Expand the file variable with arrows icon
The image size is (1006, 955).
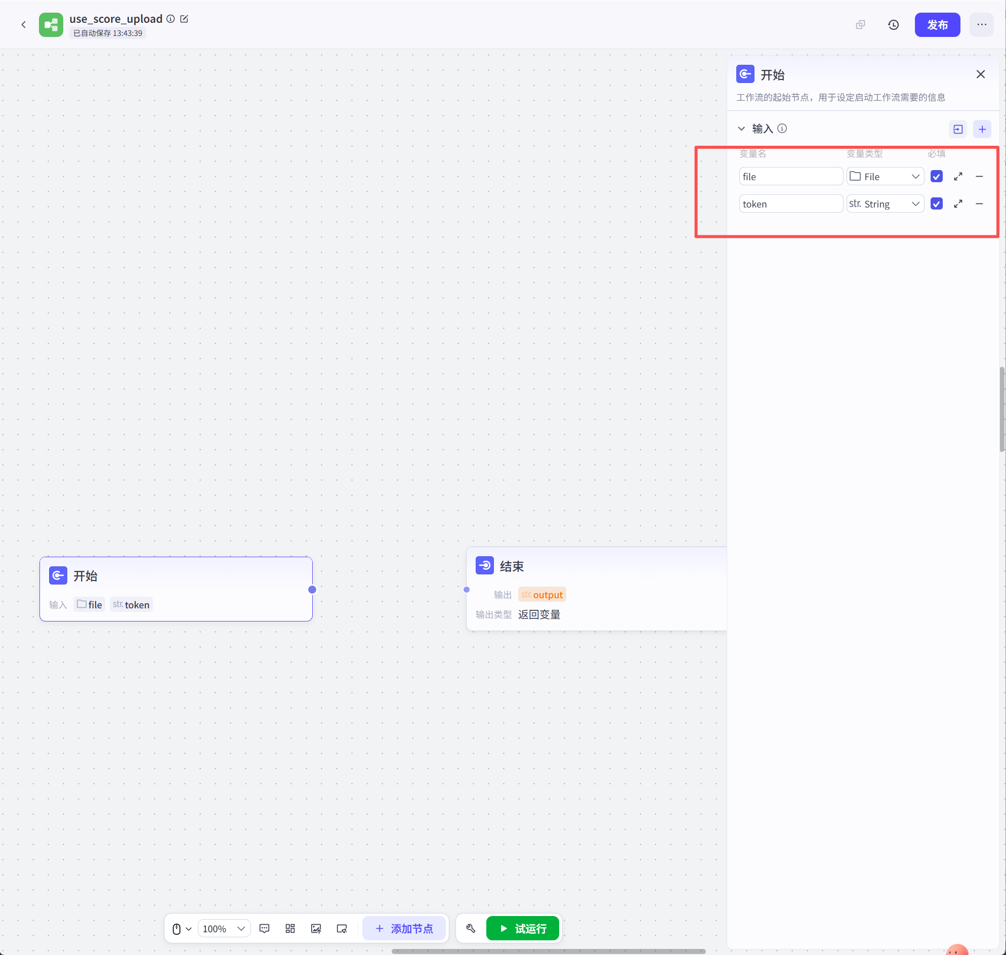(x=957, y=177)
